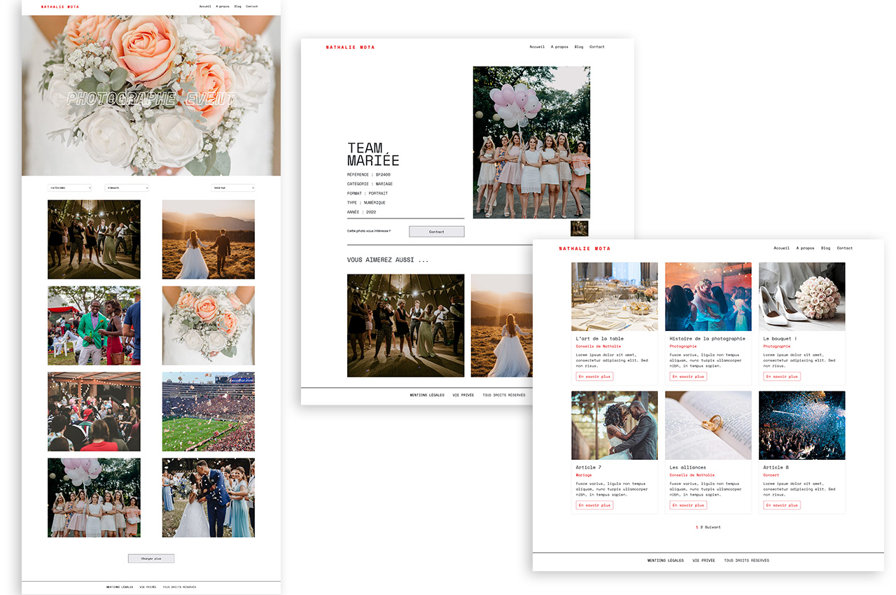Expand the Trier par sort dropdown

click(x=233, y=188)
